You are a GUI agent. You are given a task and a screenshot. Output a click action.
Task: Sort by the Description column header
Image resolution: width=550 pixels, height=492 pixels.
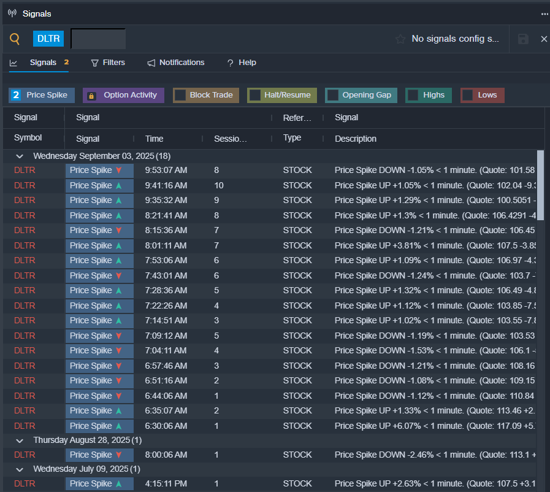click(356, 139)
